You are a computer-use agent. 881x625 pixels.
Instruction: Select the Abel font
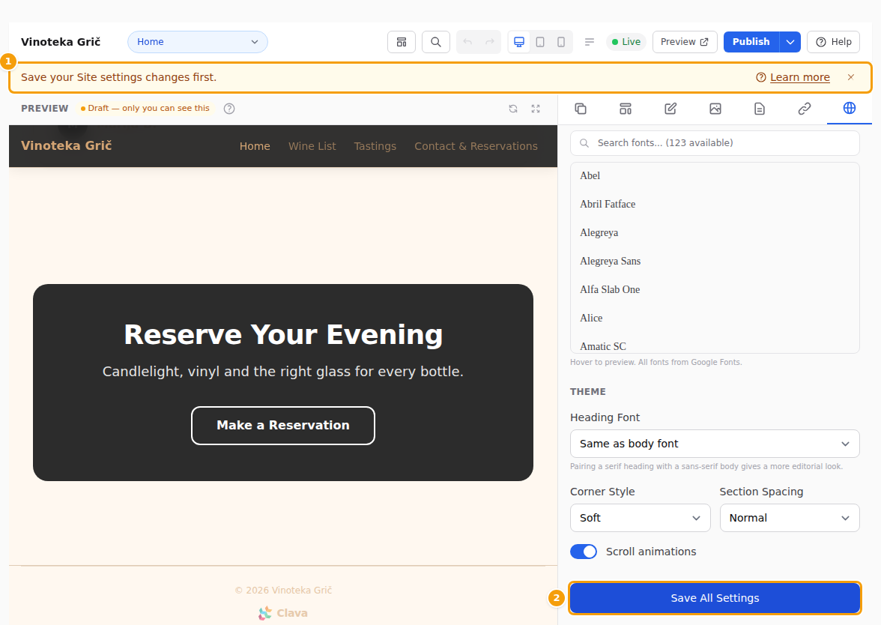pyautogui.click(x=715, y=176)
